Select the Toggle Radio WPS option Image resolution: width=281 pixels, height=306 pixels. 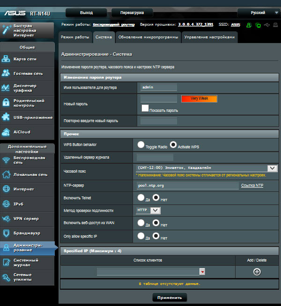tap(140, 145)
